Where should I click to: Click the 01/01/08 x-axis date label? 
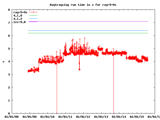12,117
